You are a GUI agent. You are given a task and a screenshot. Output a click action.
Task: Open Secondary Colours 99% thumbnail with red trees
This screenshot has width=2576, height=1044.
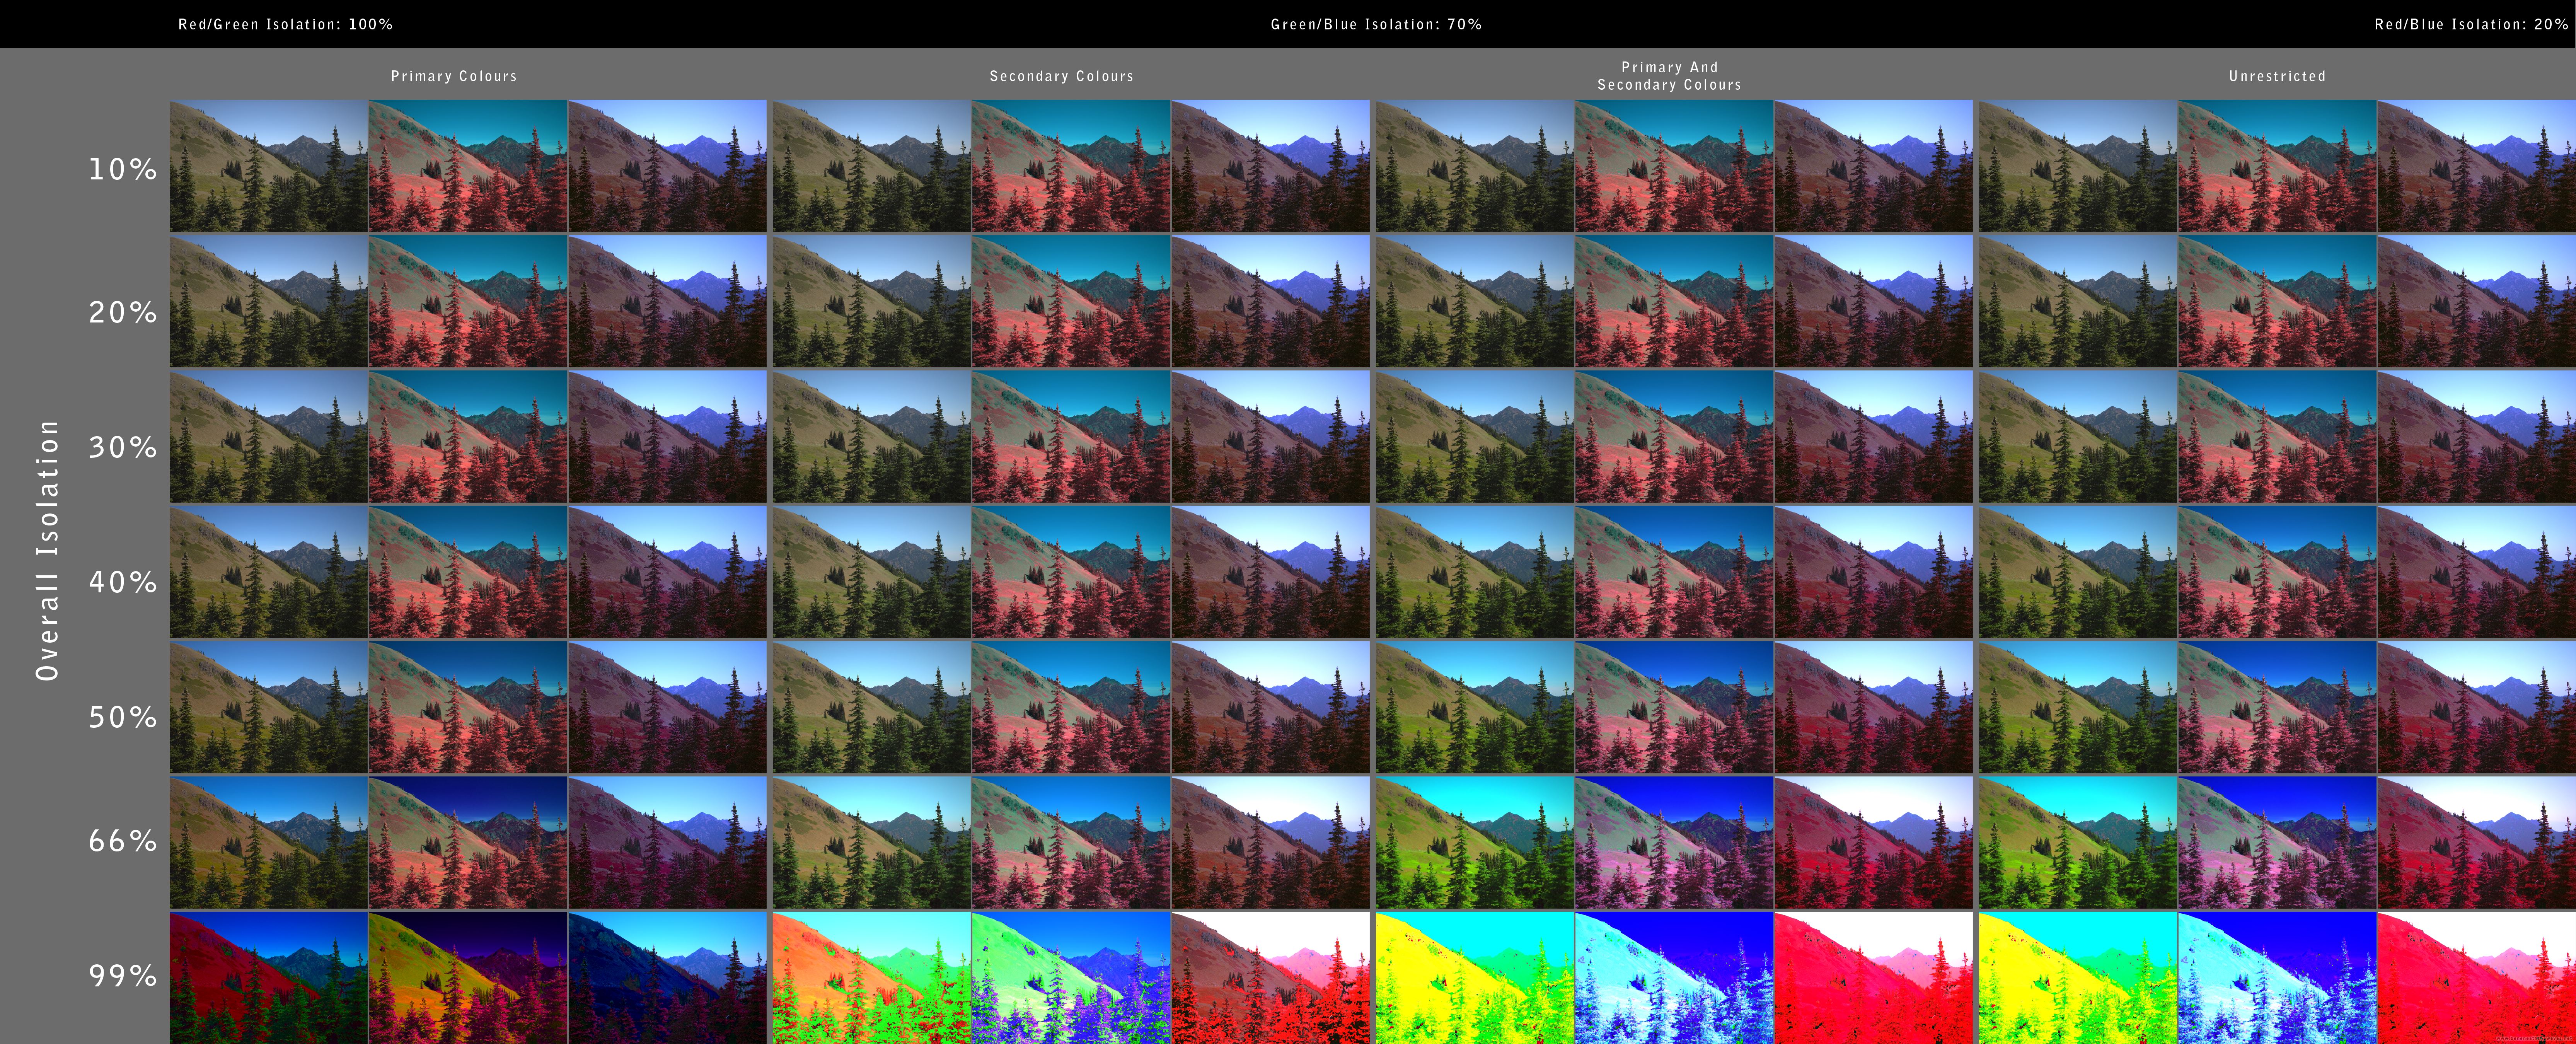(1271, 977)
